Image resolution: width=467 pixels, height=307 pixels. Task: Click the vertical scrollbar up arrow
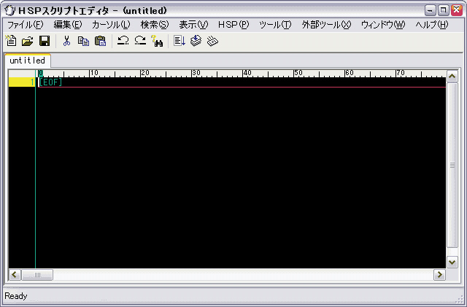tap(452, 76)
